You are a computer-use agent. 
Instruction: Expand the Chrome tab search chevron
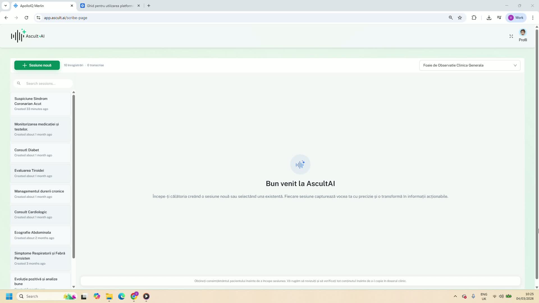pos(5,6)
